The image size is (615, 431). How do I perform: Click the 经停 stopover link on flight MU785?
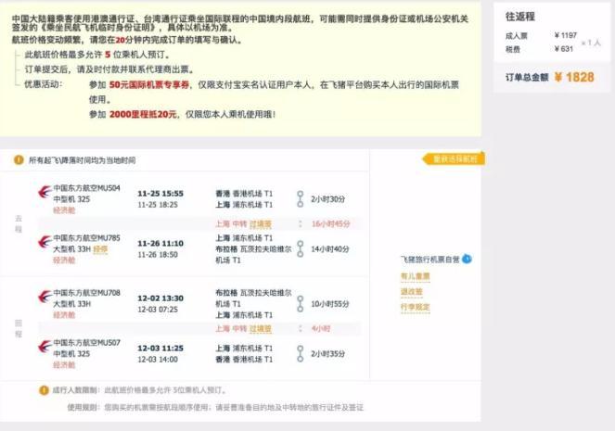100,249
